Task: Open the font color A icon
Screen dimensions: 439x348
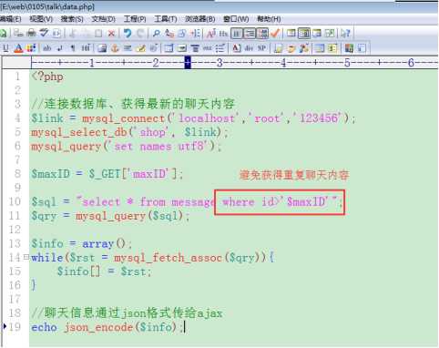Action: (x=18, y=48)
